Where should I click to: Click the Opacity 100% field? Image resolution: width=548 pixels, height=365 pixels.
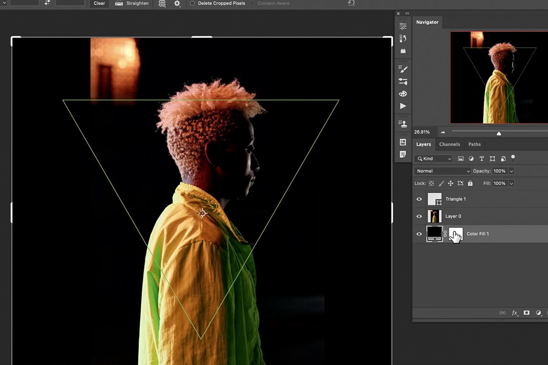pyautogui.click(x=500, y=171)
